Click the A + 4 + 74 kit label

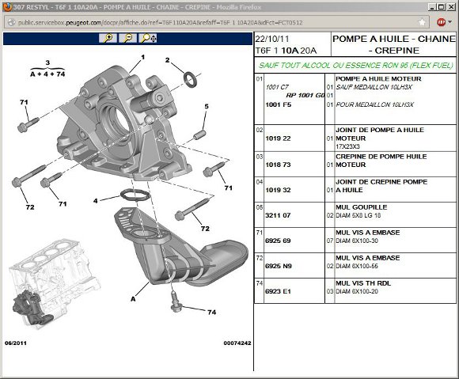47,74
